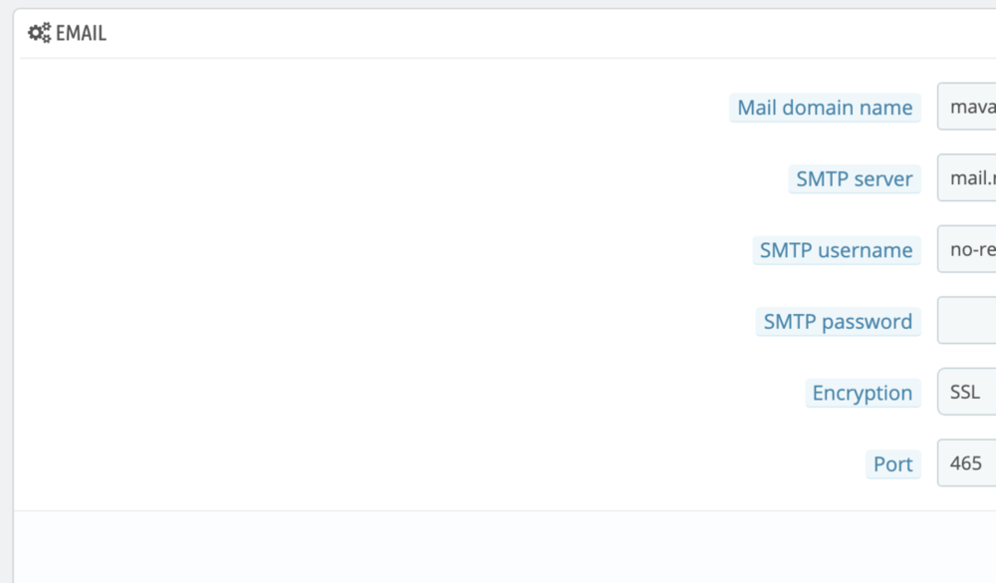
Task: Click the SMTP password label
Action: pos(838,321)
